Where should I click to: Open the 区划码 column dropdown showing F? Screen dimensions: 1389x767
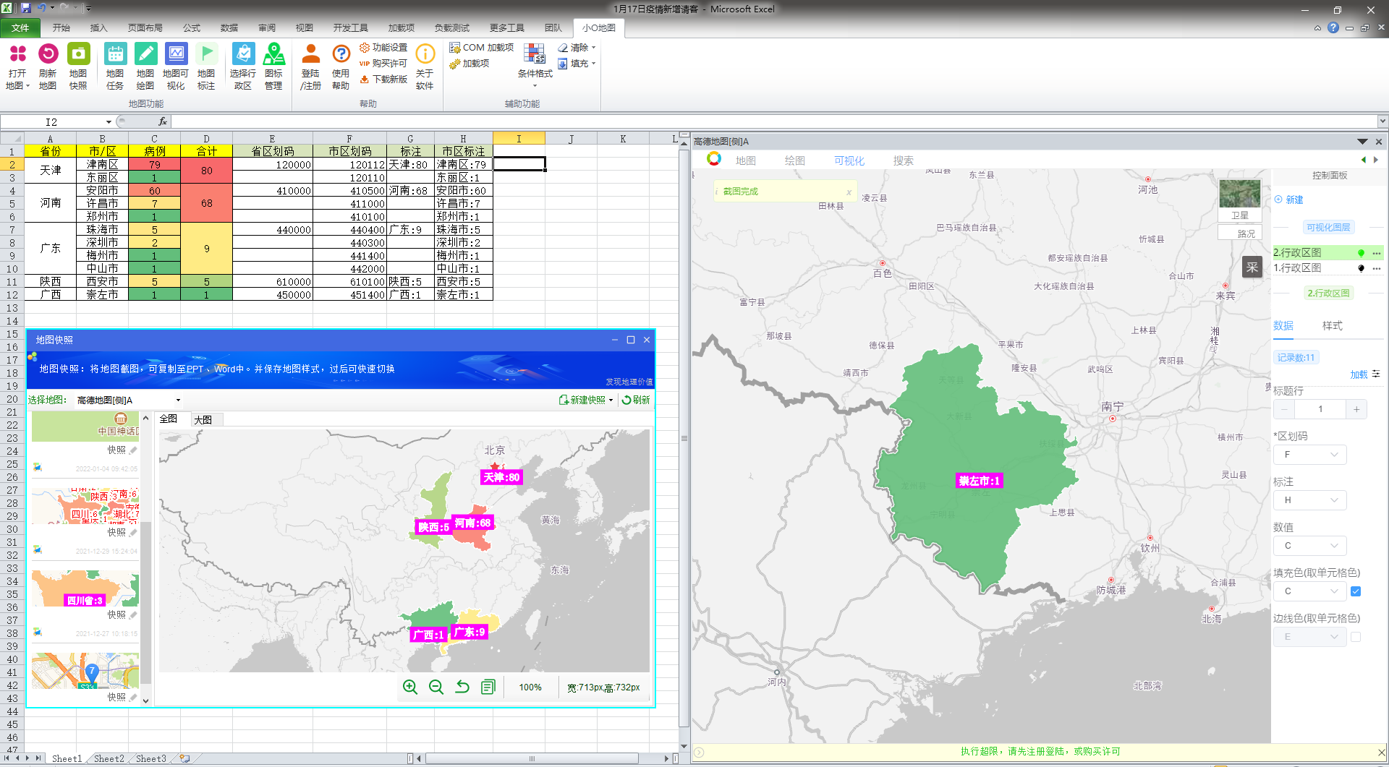tap(1310, 455)
